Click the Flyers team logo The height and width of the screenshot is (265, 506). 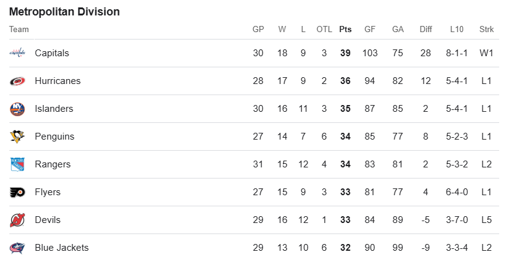pyautogui.click(x=17, y=192)
